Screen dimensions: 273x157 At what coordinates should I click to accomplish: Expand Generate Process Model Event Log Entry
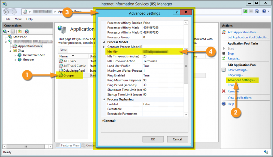(104, 47)
